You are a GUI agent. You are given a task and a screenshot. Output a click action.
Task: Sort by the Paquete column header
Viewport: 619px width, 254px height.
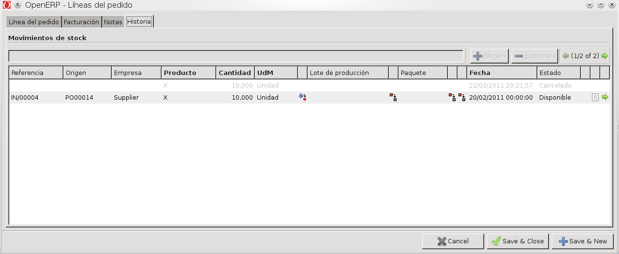click(x=423, y=73)
